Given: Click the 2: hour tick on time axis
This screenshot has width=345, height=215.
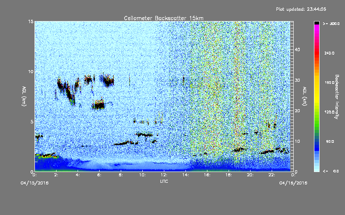Looking at the screenshot, I should (x=56, y=175).
